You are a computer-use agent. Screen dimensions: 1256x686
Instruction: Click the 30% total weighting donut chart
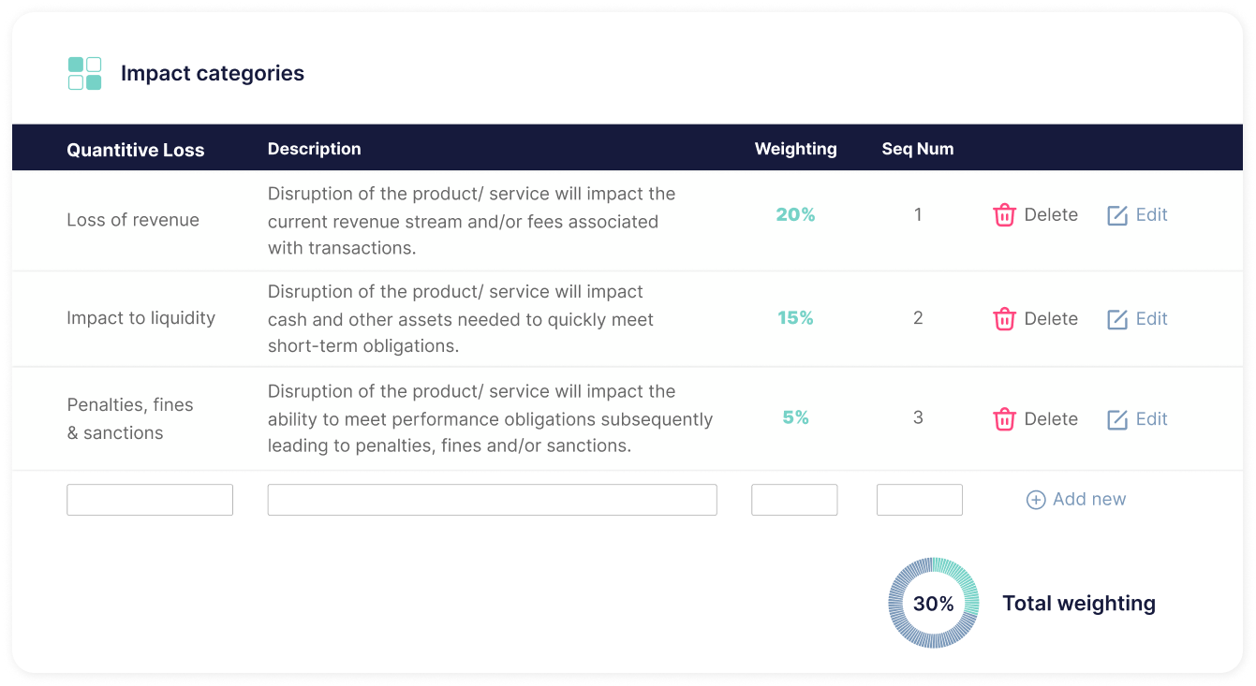[x=933, y=603]
